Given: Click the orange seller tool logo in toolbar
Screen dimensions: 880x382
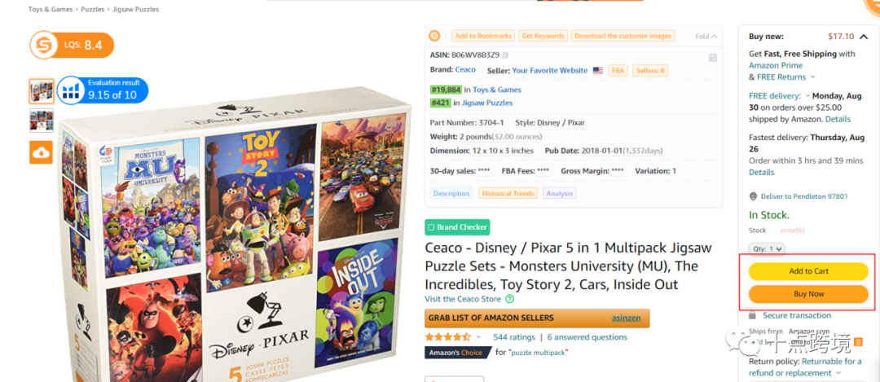Looking at the screenshot, I should point(434,36).
